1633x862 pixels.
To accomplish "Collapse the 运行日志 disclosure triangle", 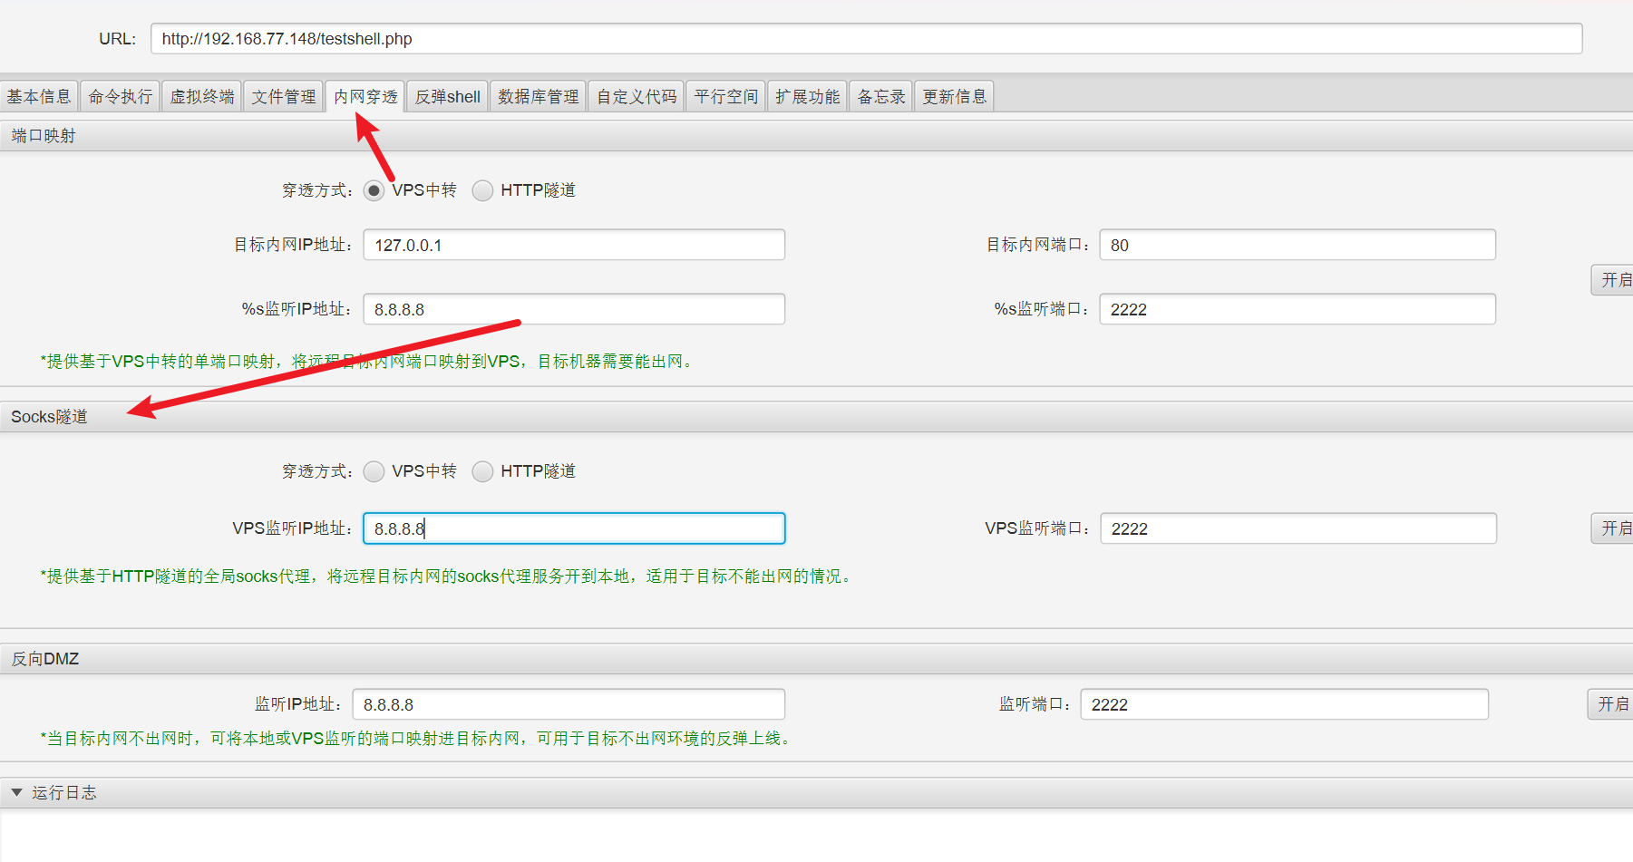I will (x=16, y=792).
